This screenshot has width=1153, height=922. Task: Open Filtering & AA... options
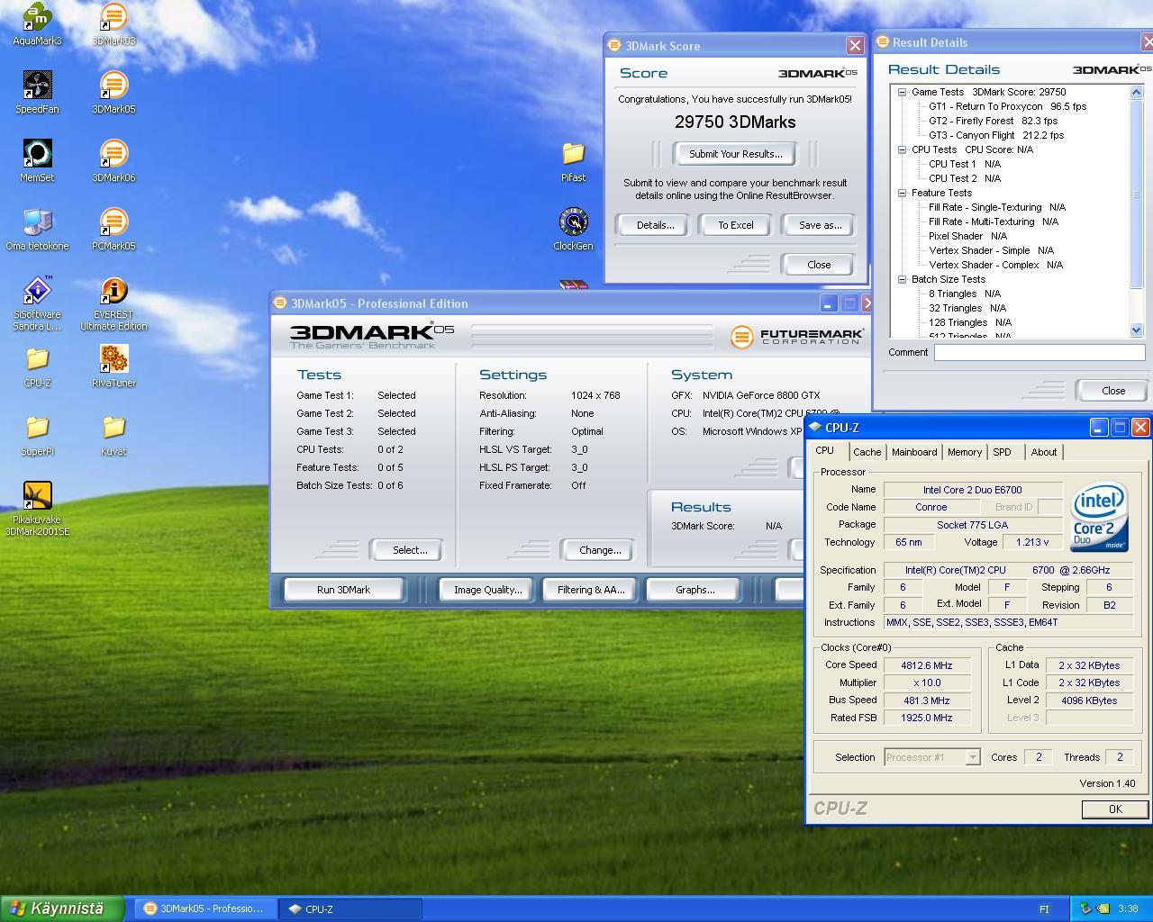[x=591, y=590]
